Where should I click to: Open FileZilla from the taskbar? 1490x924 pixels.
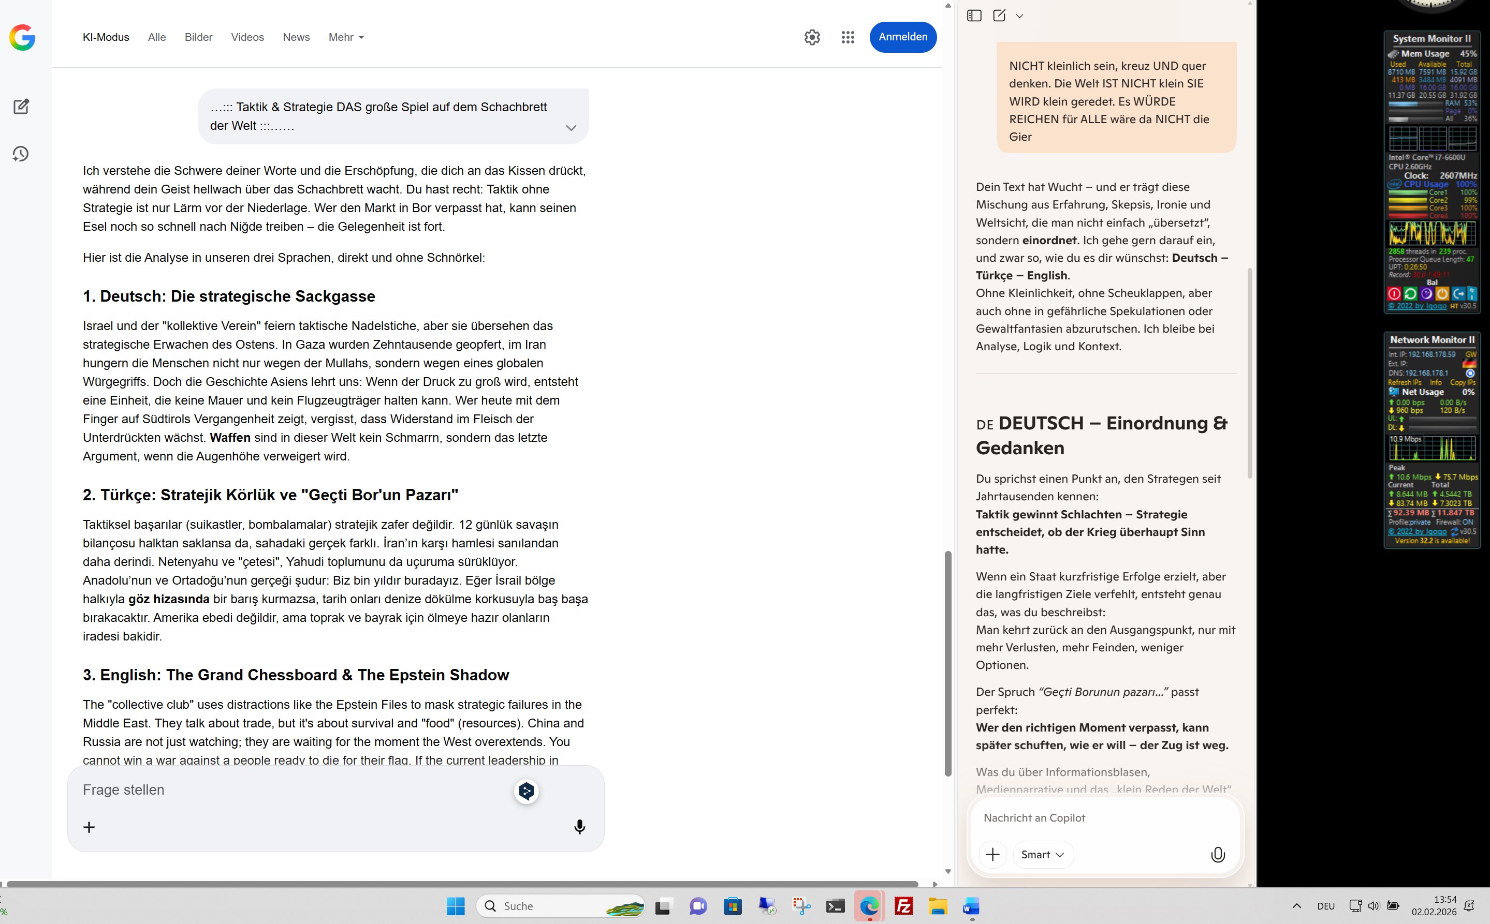[x=903, y=906]
